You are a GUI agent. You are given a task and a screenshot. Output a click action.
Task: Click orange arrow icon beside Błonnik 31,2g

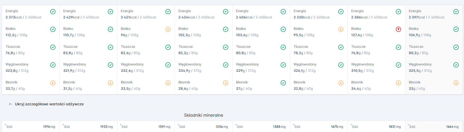110,83
